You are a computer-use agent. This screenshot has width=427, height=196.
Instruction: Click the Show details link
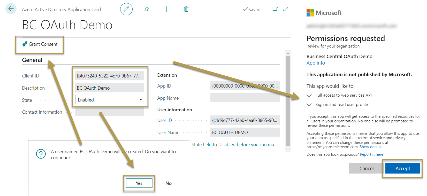pos(370,147)
